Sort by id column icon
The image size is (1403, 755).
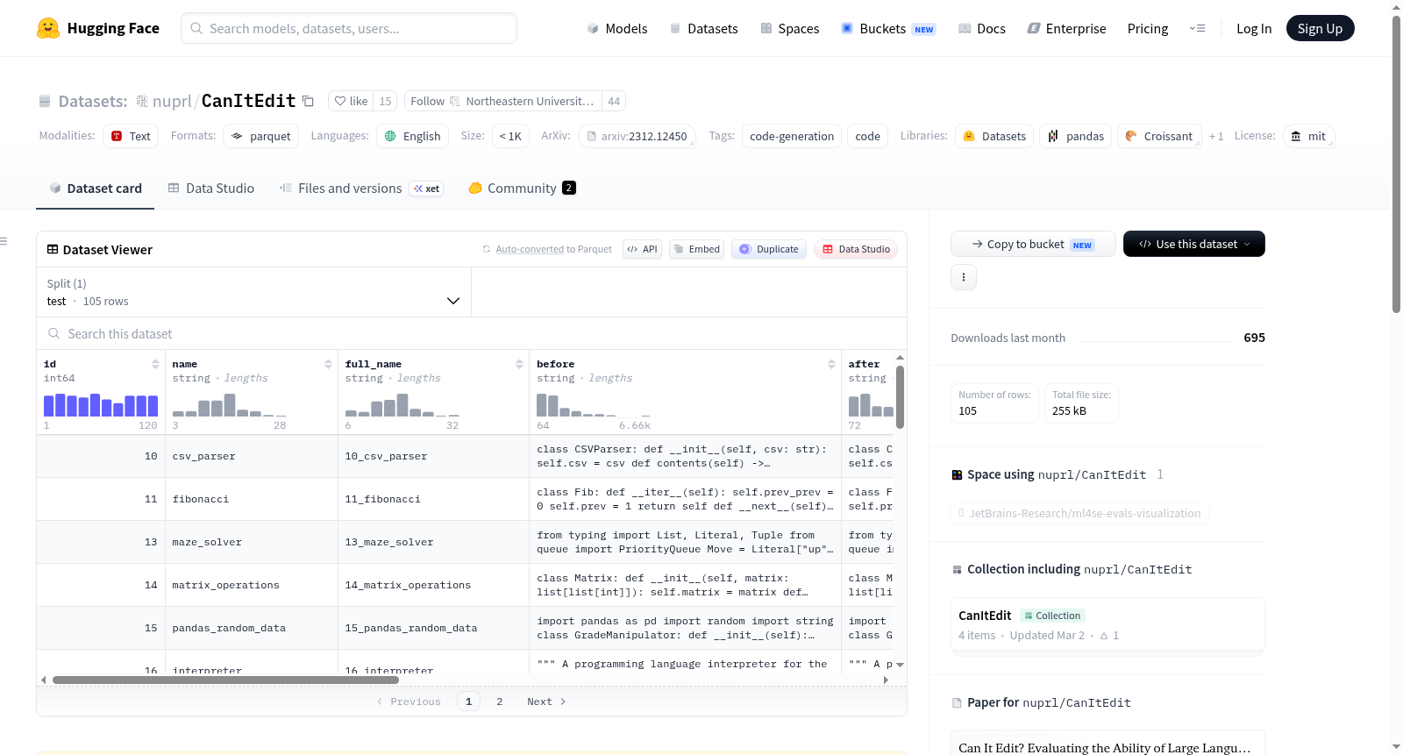point(155,364)
